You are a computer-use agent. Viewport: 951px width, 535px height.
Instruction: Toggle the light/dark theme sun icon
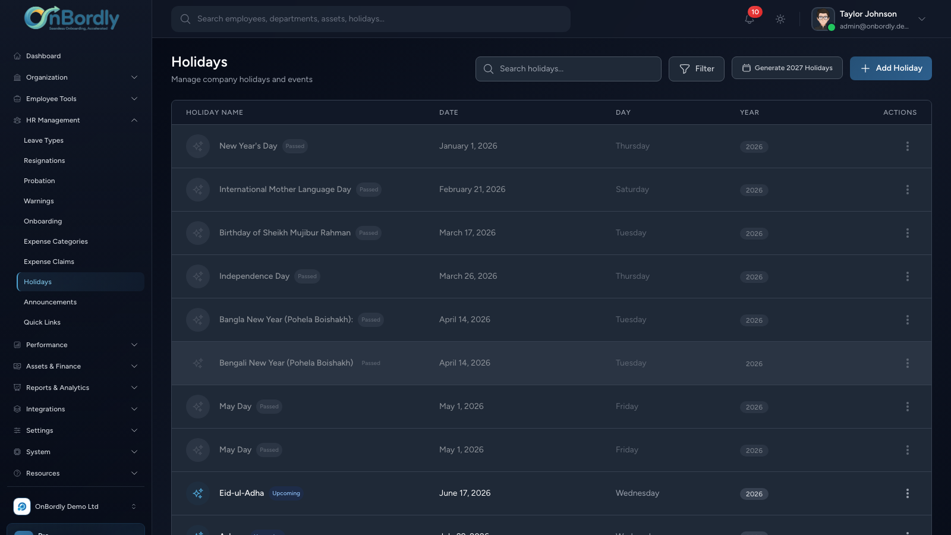[x=780, y=19]
